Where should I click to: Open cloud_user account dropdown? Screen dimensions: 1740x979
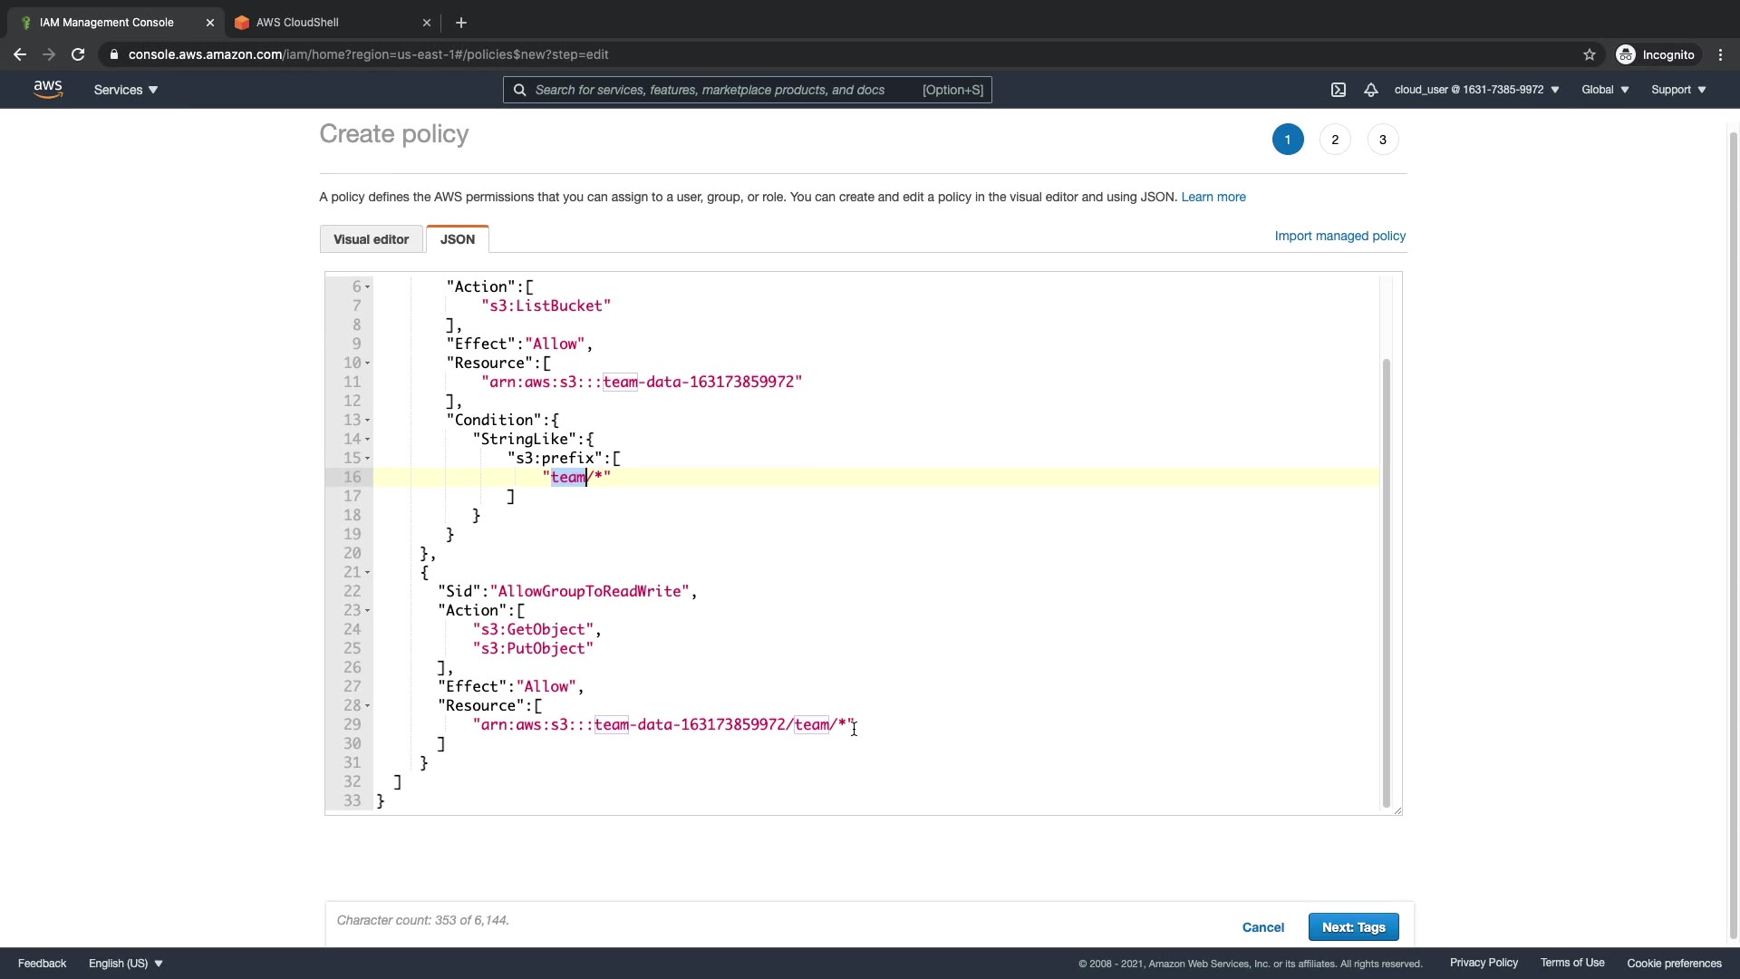coord(1476,90)
